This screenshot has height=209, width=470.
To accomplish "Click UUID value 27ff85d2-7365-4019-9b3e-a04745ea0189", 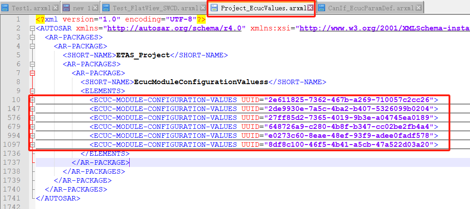I will click(x=349, y=118).
